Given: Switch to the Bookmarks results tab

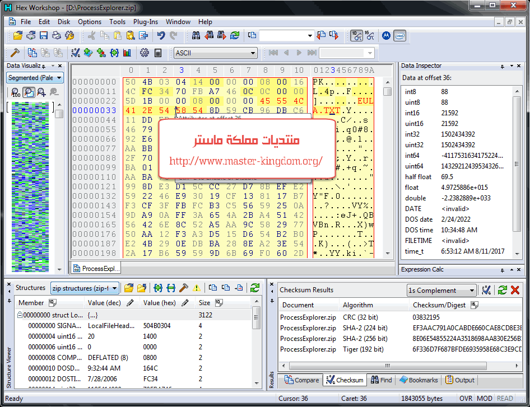Looking at the screenshot, I should tap(419, 380).
